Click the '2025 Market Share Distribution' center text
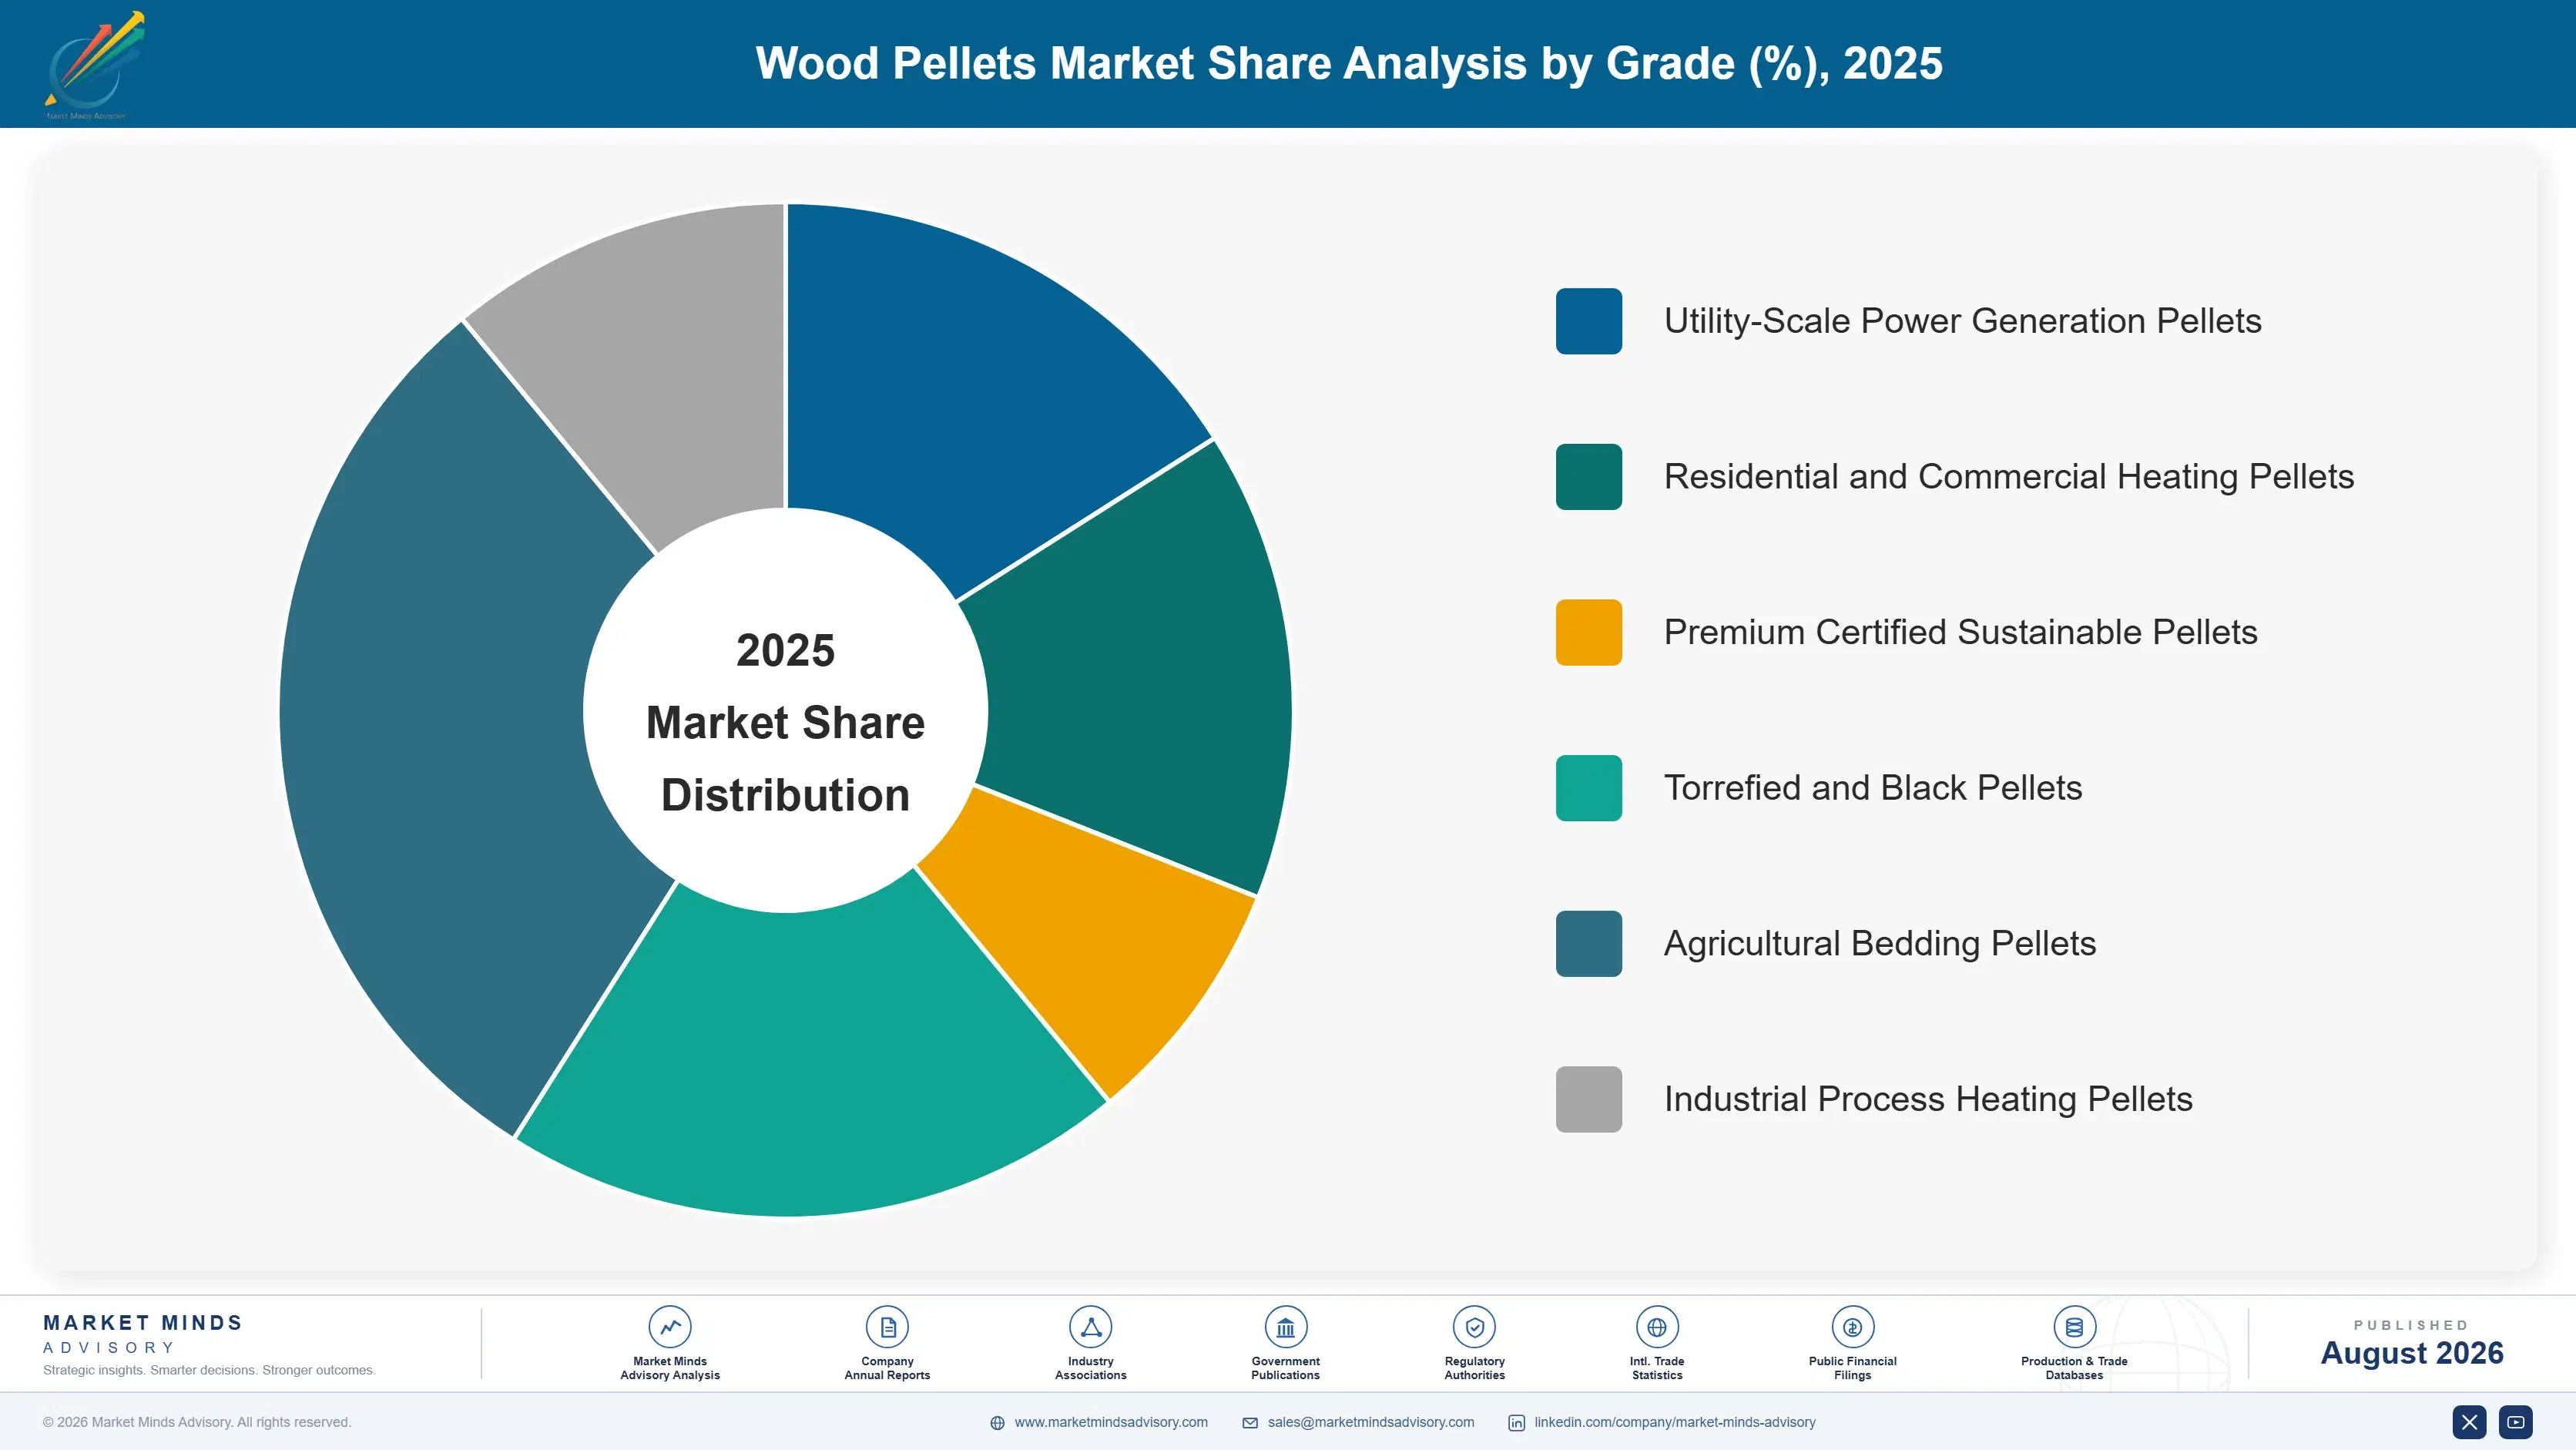The width and height of the screenshot is (2576, 1450). (x=785, y=723)
